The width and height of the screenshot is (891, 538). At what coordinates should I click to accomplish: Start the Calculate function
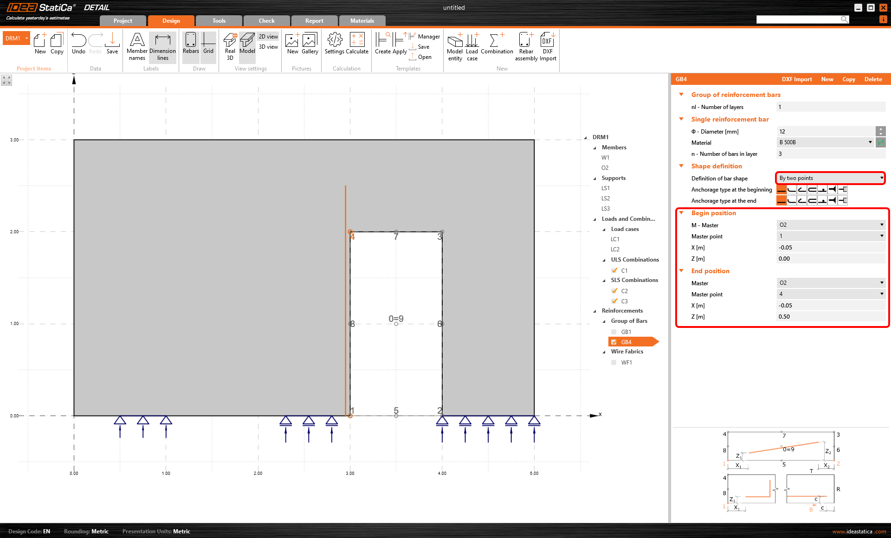[356, 45]
